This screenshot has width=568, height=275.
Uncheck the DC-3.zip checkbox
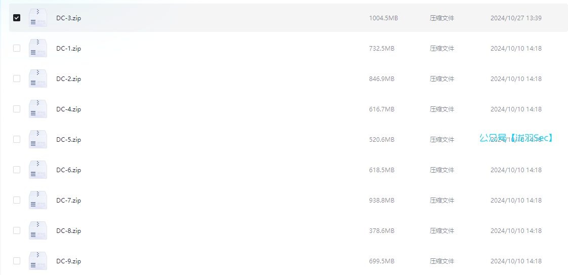[x=17, y=18]
